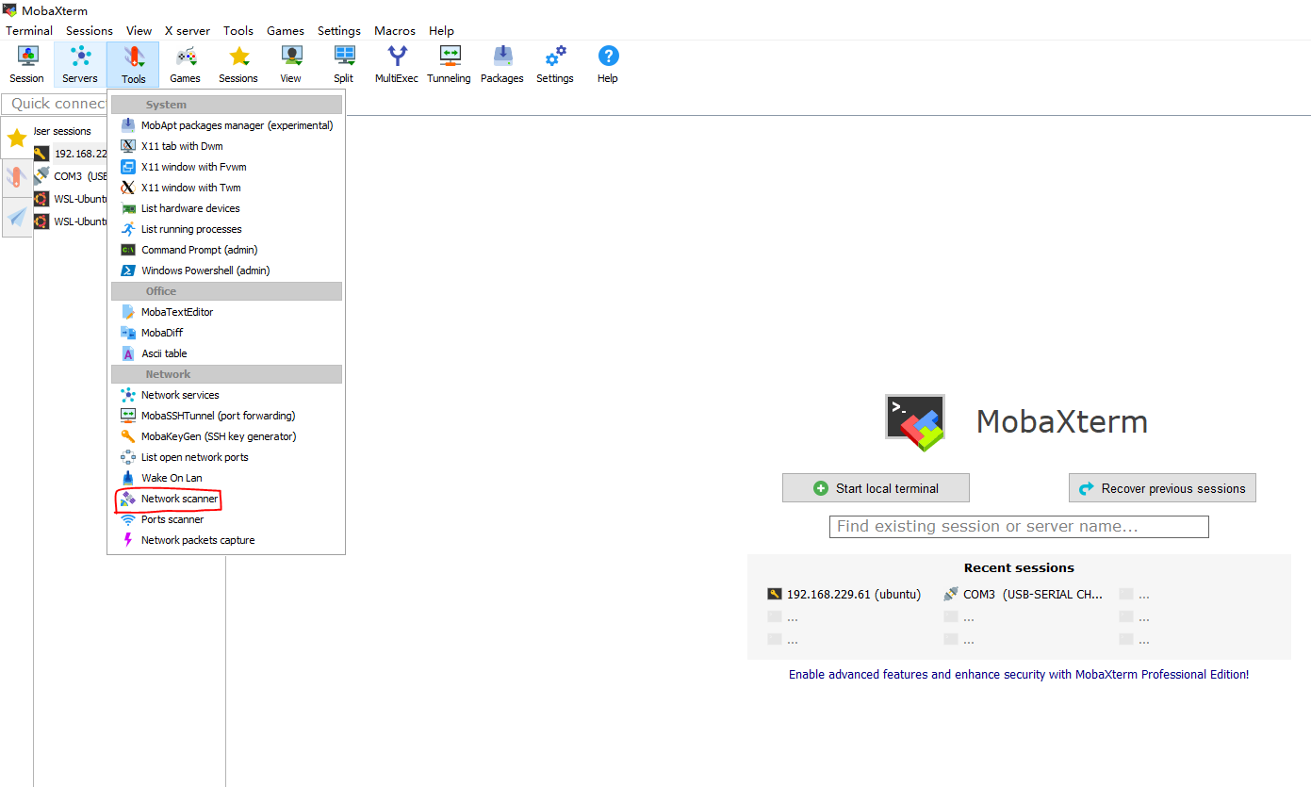Open MobaDiff from the menu
The height and width of the screenshot is (787, 1311).
tap(226, 333)
